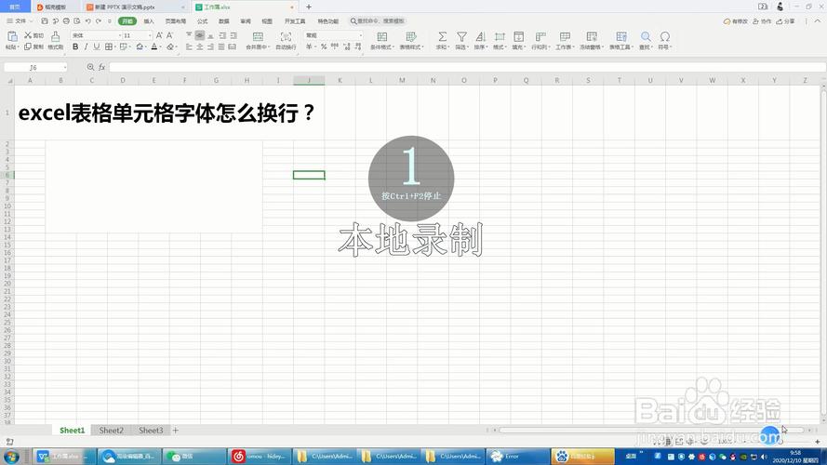Click the AutoSum sigma icon
Viewport: 827px width, 465px height.
[442, 36]
